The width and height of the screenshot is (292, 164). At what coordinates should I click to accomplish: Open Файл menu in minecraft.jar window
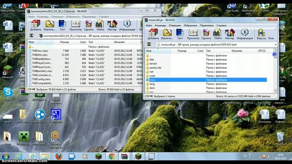coord(149,26)
